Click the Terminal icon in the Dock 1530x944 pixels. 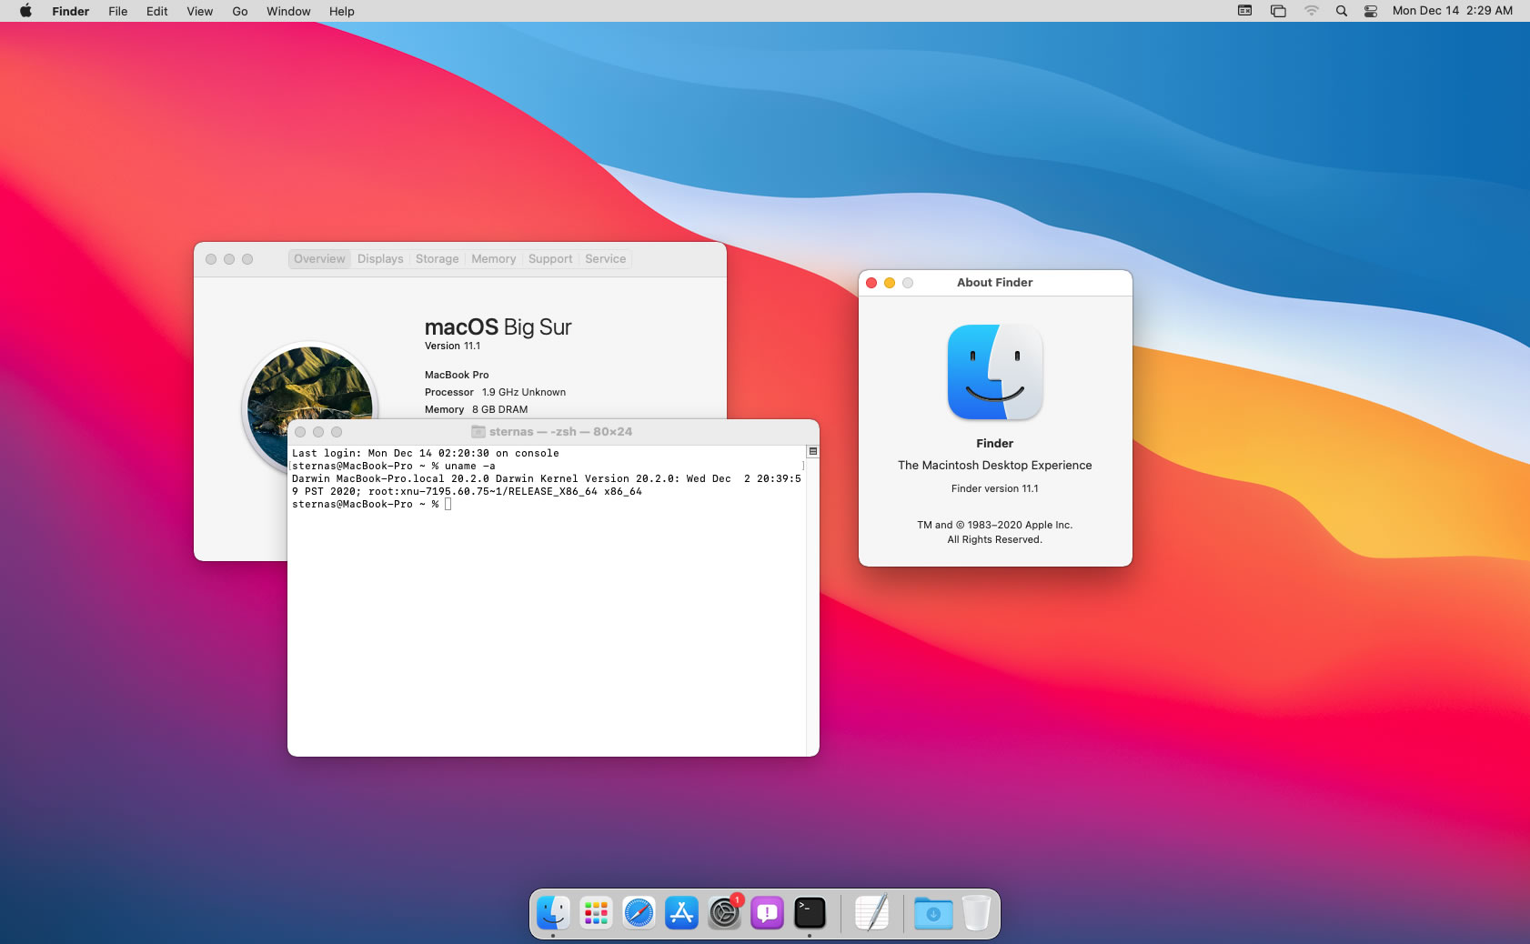click(x=810, y=913)
